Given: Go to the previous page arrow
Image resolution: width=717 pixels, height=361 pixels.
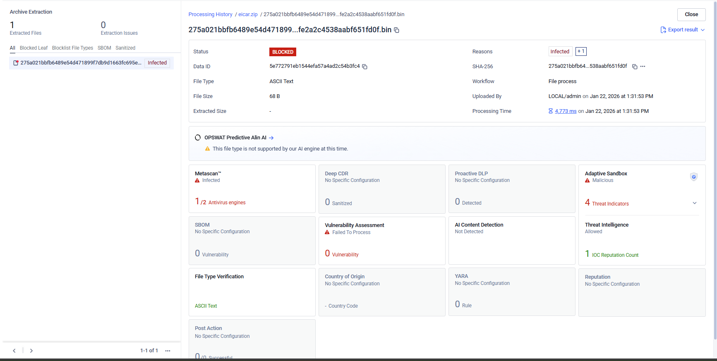Looking at the screenshot, I should (x=14, y=351).
